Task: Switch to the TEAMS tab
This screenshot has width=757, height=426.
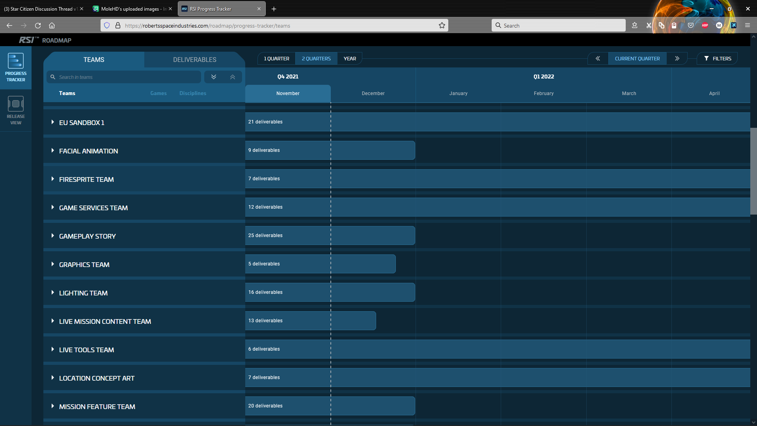Action: point(94,60)
